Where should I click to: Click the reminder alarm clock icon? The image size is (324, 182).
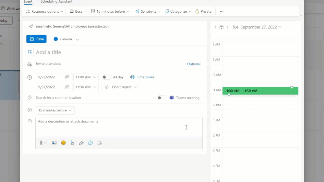point(30,110)
